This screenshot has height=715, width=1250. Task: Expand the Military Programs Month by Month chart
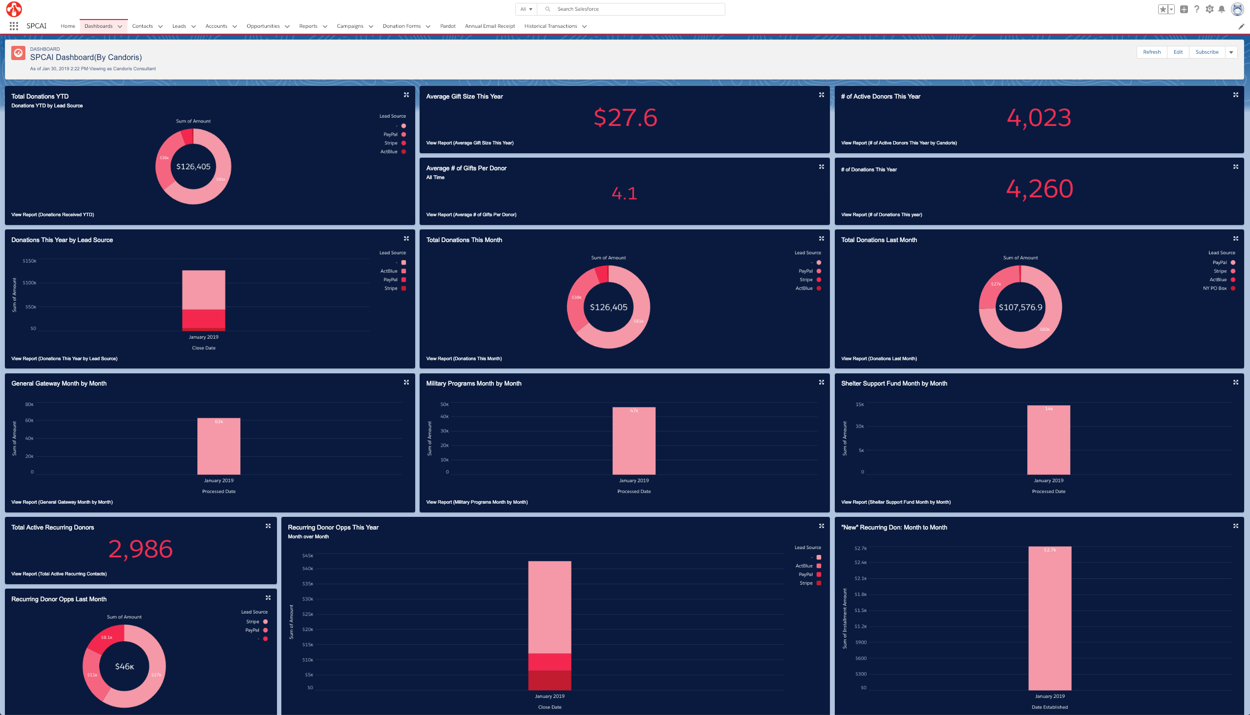point(822,382)
